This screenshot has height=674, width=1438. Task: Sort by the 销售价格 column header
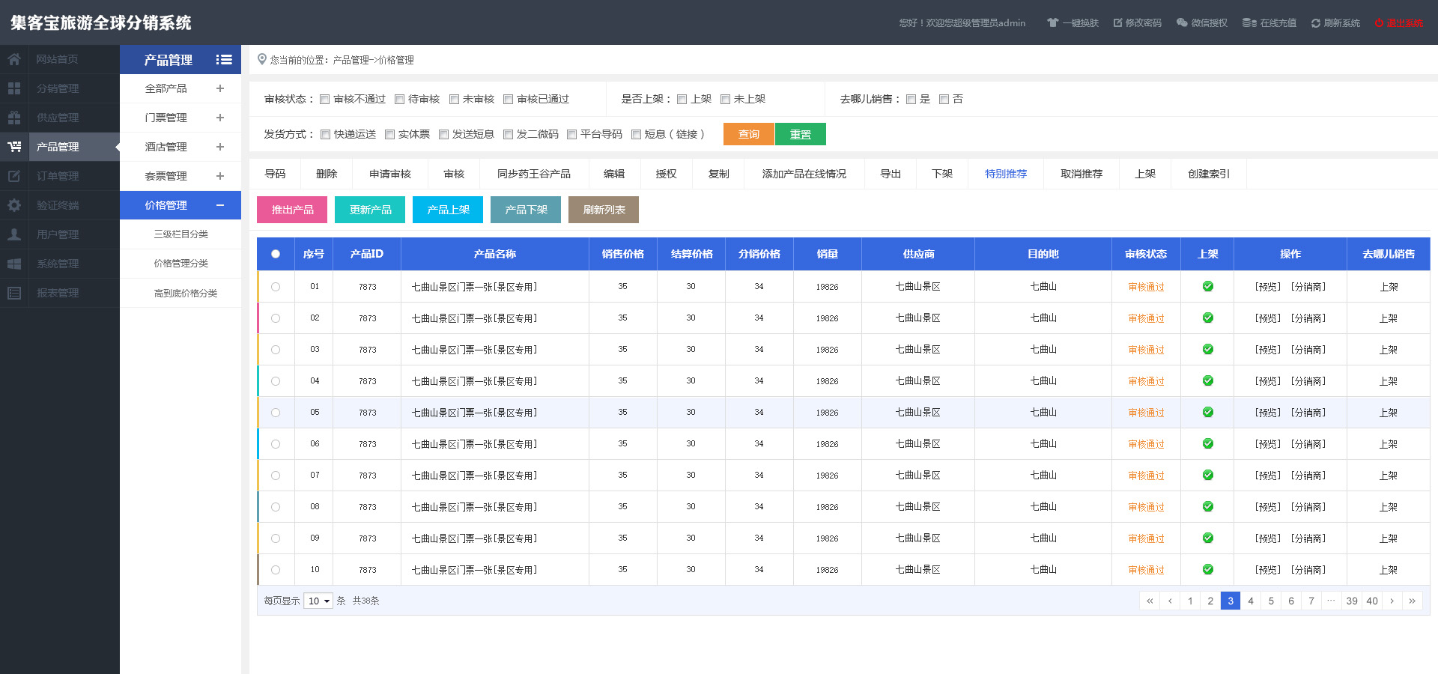tap(622, 254)
